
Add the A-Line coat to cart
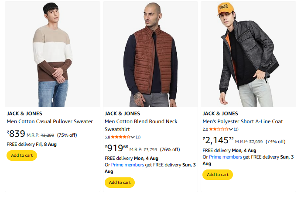coord(217,175)
